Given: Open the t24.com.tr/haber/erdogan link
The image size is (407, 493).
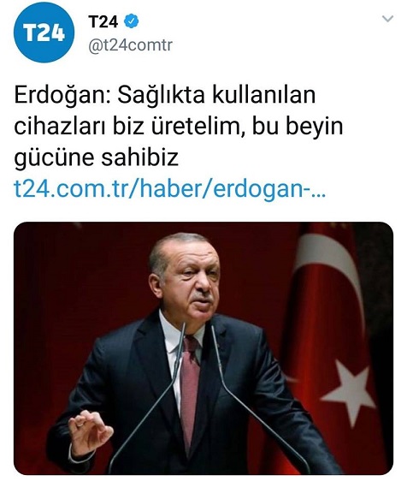Looking at the screenshot, I should [170, 188].
